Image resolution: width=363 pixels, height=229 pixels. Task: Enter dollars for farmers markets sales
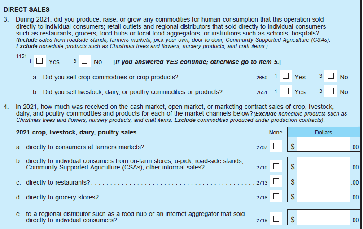tap(323, 145)
